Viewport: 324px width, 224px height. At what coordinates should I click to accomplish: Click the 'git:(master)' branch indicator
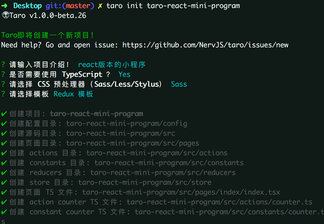click(70, 6)
